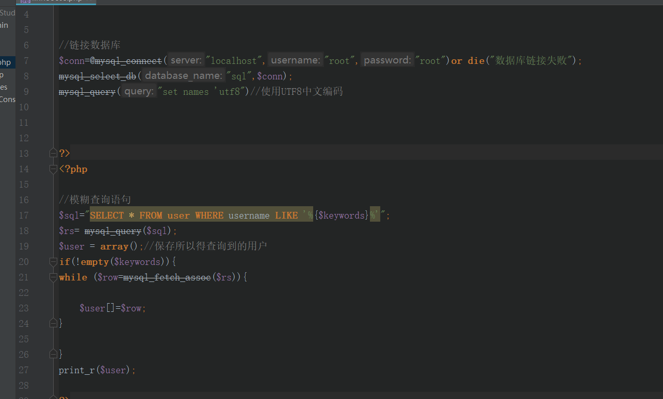Click the password: parameter hint

(387, 60)
